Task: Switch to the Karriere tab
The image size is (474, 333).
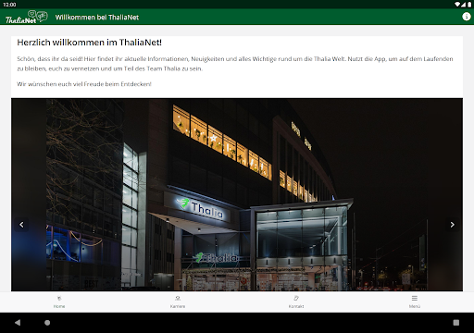Action: coord(178,302)
